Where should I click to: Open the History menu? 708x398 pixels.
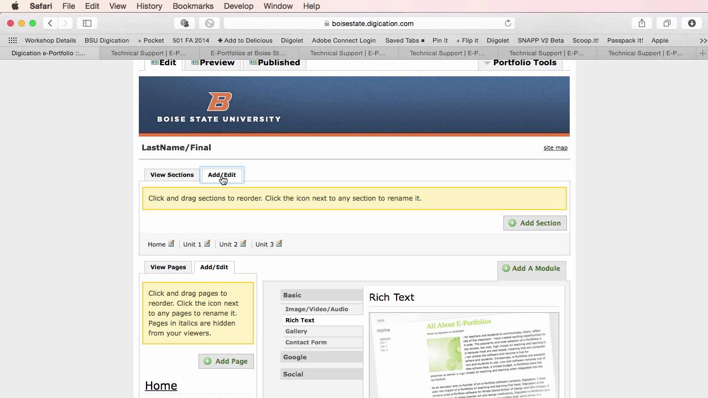point(149,6)
